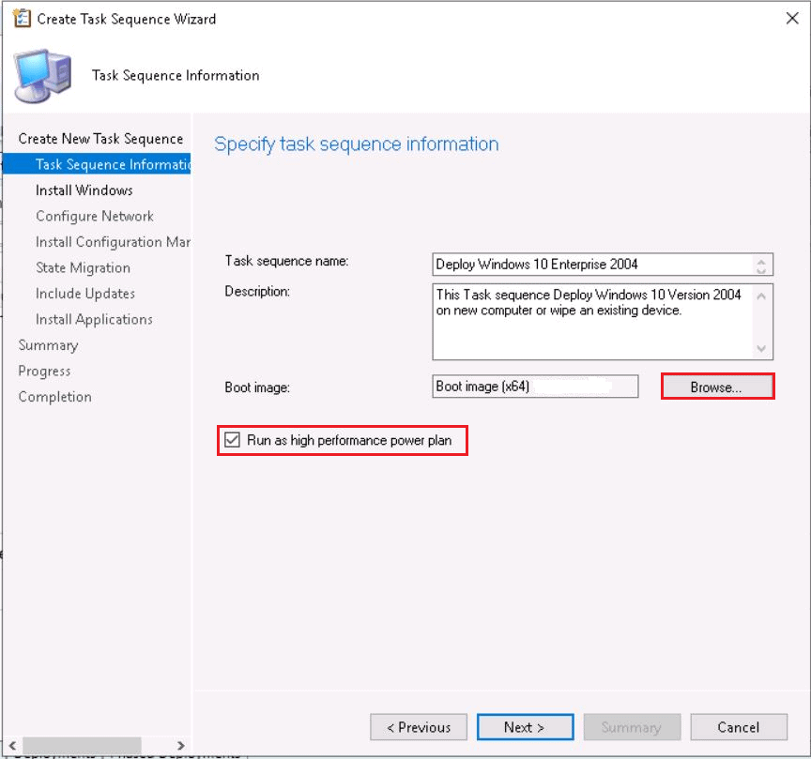
Task: Select Create New Task Sequence step
Action: click(100, 139)
